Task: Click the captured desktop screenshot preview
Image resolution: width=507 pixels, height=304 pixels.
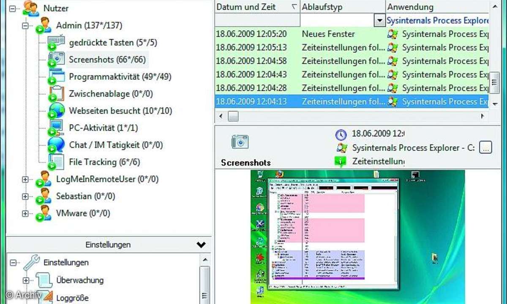Action: click(x=358, y=236)
